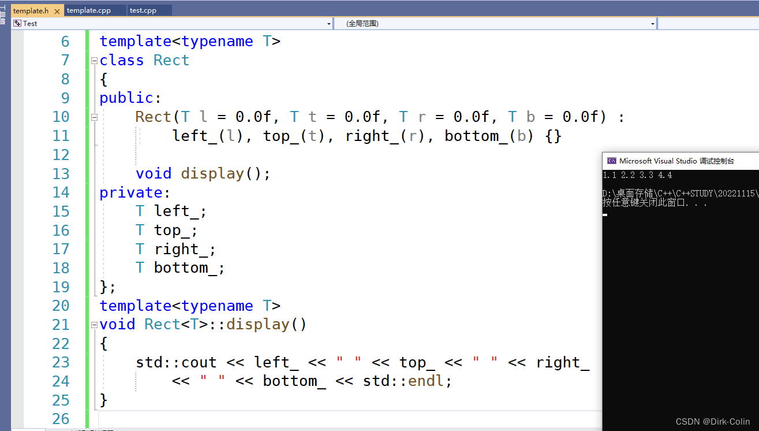Image resolution: width=759 pixels, height=431 pixels.
Task: Click 'std::endl' on line 24
Action: [x=403, y=381]
